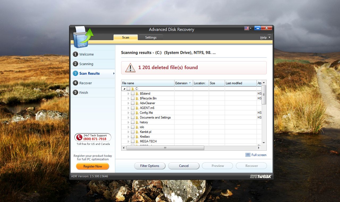The image size is (340, 202).
Task: Click the Documents and Settings folder icon
Action: point(137,117)
